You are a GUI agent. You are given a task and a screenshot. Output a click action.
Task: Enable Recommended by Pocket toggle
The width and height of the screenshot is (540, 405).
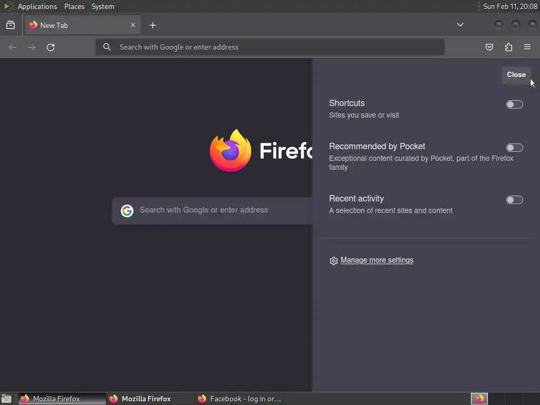515,148
